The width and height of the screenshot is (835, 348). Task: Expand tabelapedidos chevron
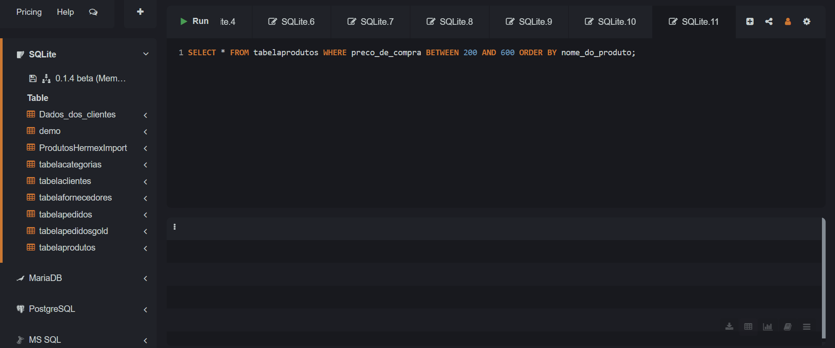(145, 215)
